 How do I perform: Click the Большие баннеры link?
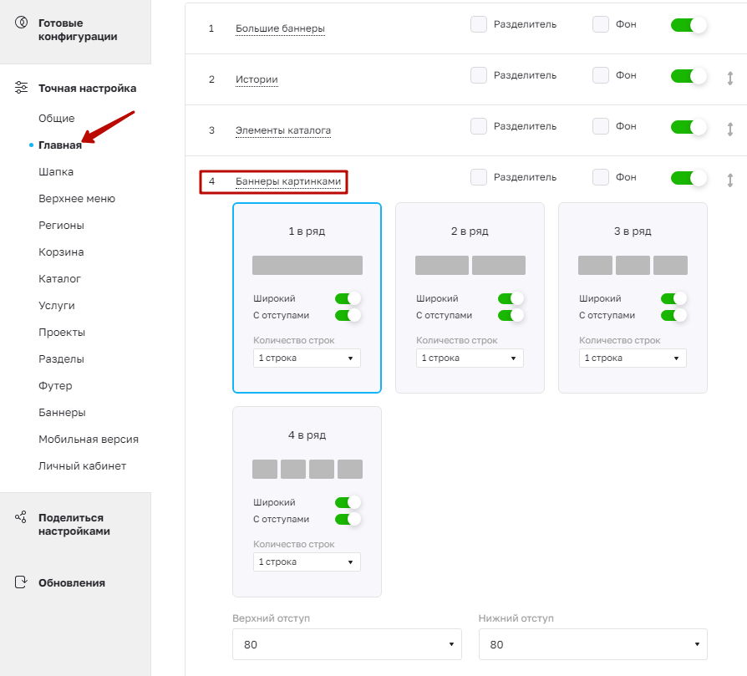[280, 28]
